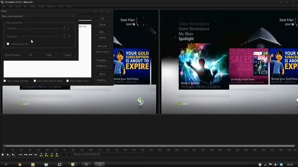Click the Blend button in Filters
The image size is (298, 167).
(x=102, y=74)
